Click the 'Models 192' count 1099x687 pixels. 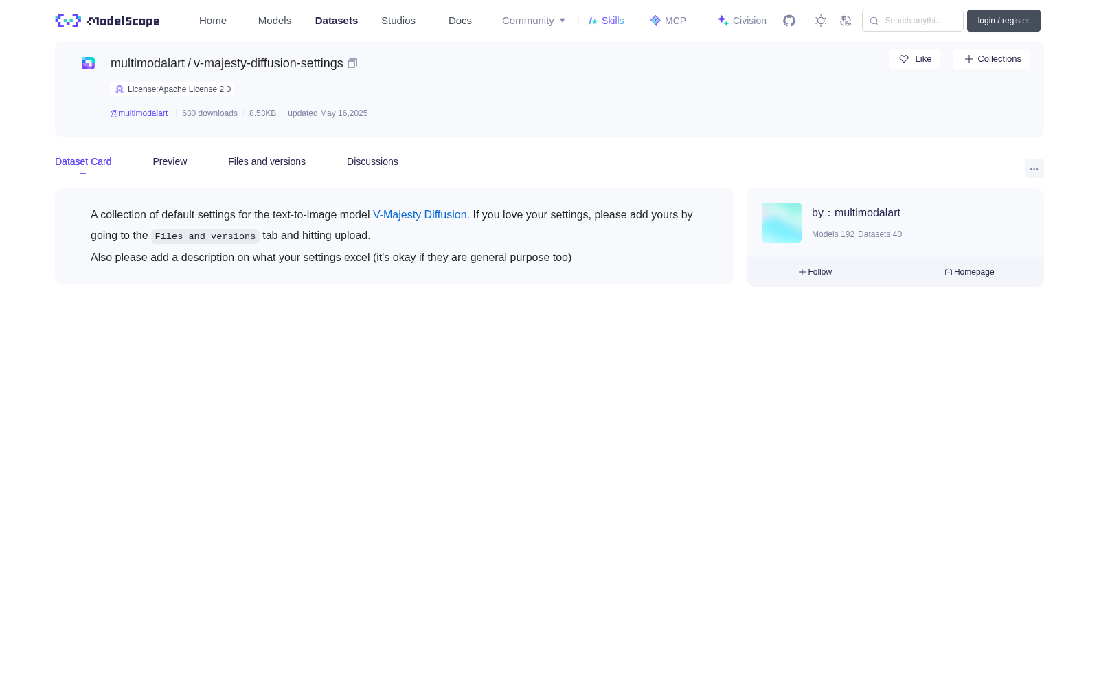pyautogui.click(x=833, y=234)
